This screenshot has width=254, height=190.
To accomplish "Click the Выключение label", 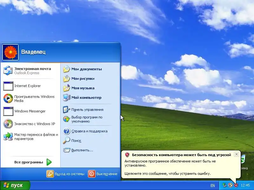I will pos(107,174).
